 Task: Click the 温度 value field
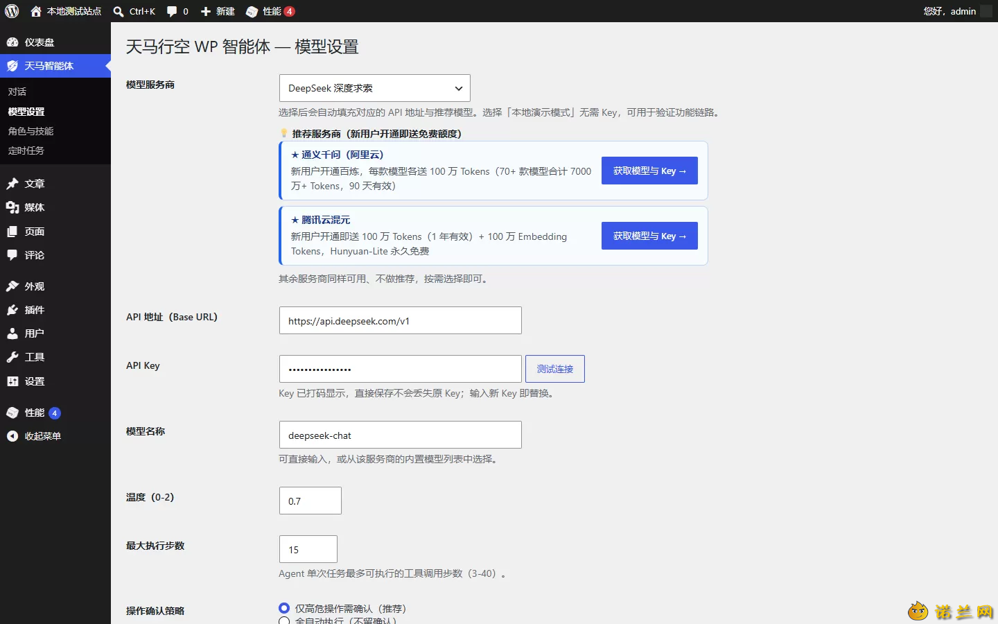point(310,501)
